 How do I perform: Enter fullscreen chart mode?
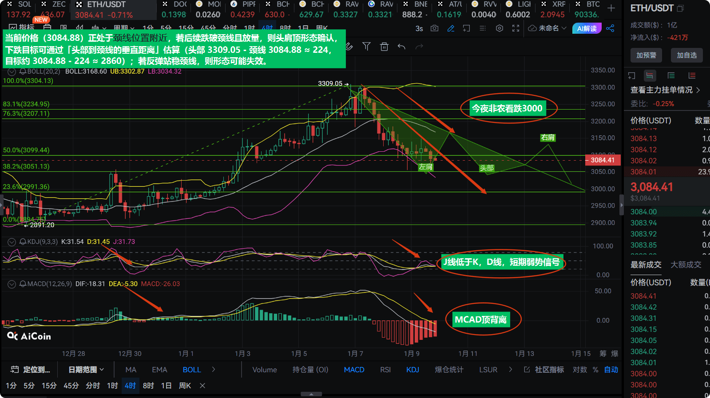[516, 28]
